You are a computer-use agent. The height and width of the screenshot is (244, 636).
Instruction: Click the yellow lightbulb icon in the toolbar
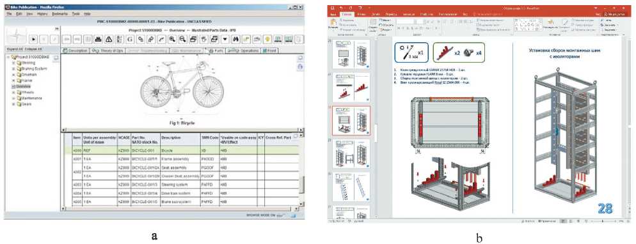(x=267, y=39)
